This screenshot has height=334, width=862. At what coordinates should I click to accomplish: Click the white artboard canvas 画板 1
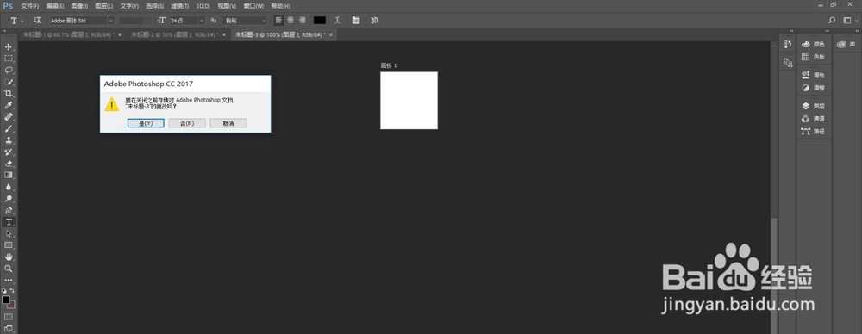coord(409,101)
